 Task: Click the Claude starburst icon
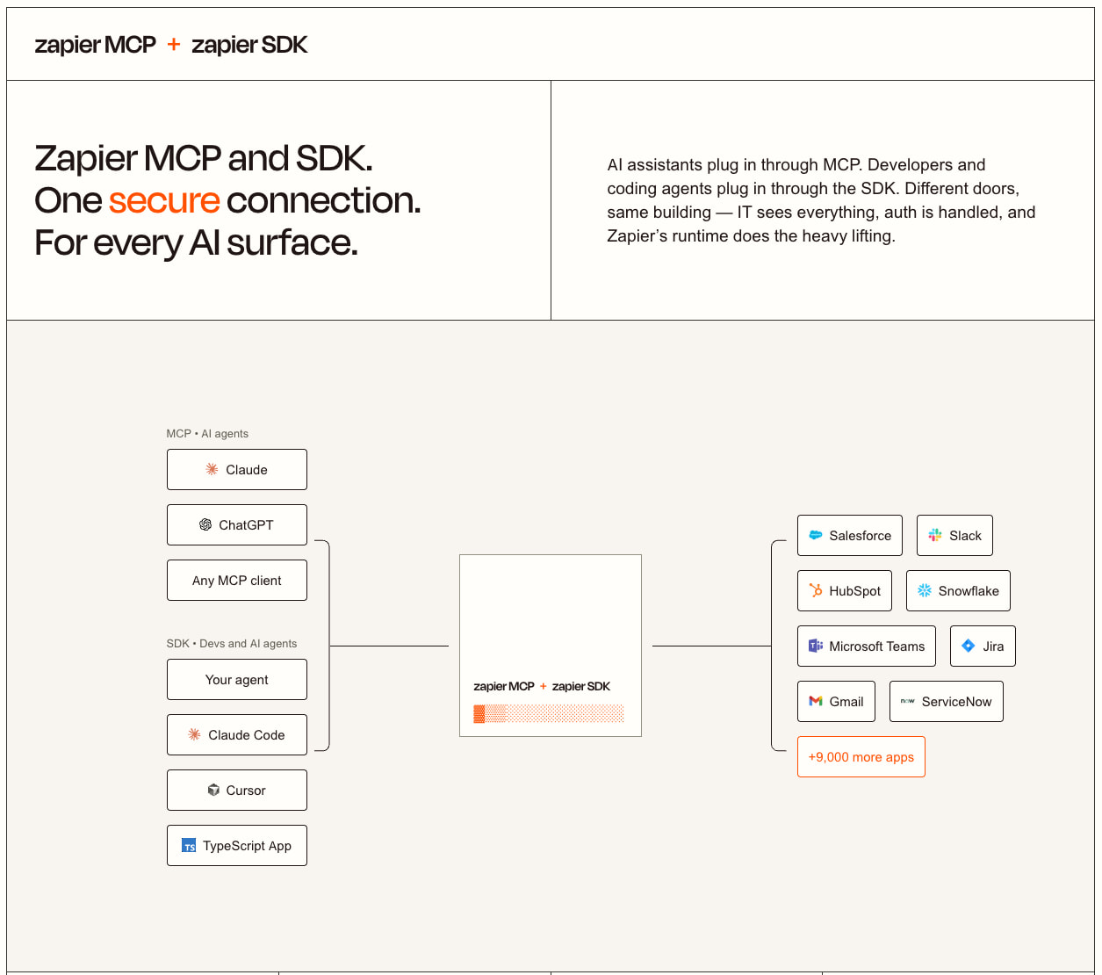pos(212,470)
